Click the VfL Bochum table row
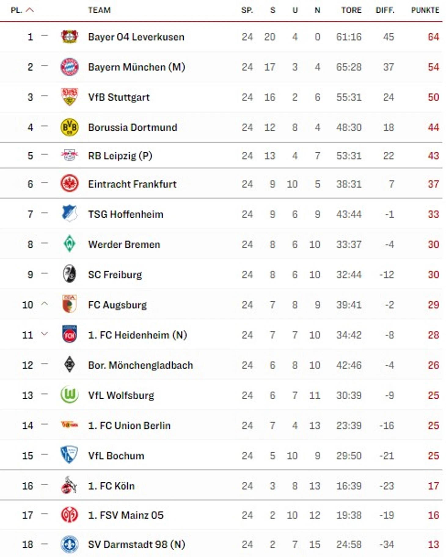 [221, 456]
